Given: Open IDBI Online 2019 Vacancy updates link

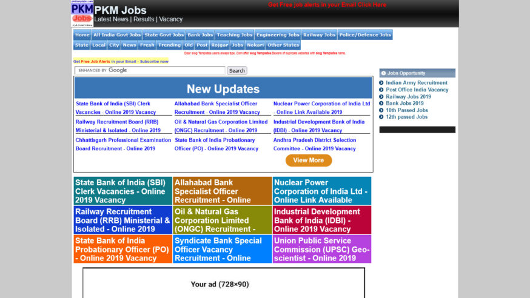Looking at the screenshot, I should (319, 126).
